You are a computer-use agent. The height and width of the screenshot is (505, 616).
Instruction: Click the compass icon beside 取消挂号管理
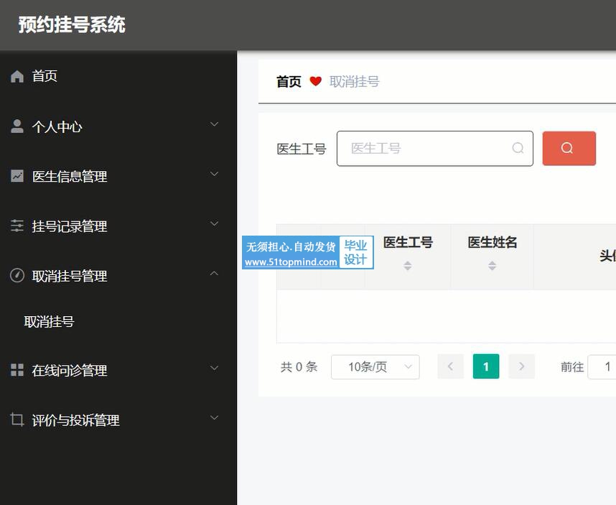coord(17,276)
